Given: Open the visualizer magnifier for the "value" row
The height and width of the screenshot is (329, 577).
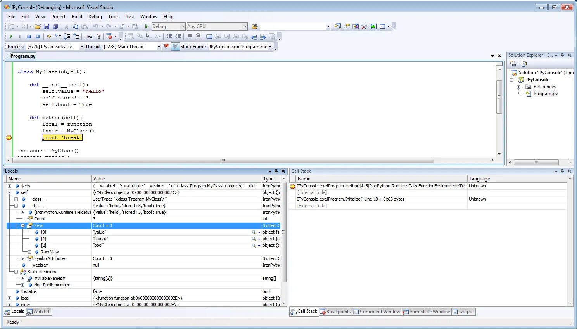Looking at the screenshot, I should [x=254, y=232].
